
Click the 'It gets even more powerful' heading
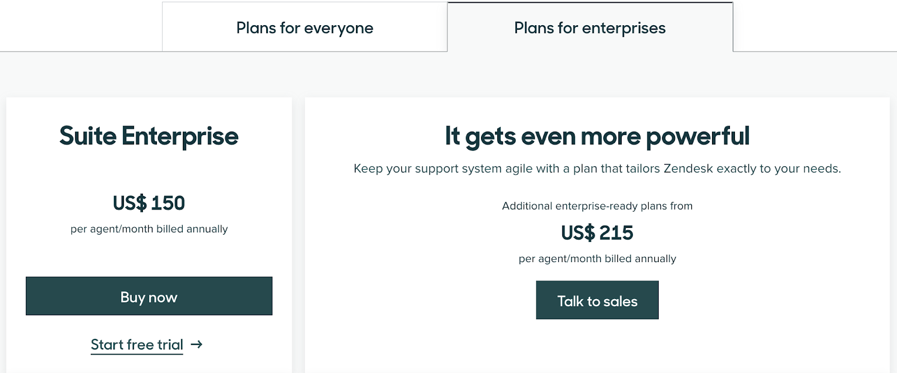pos(597,136)
